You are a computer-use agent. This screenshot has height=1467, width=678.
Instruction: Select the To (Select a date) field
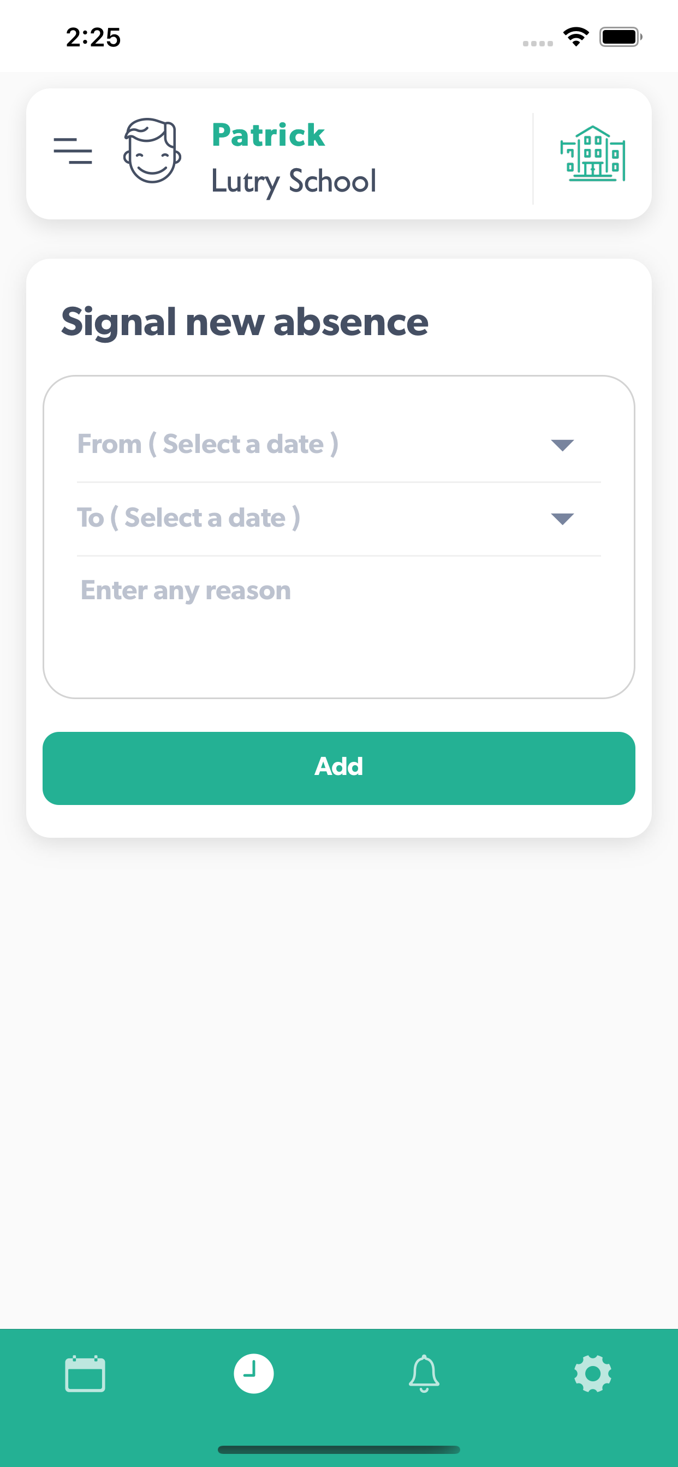point(338,518)
